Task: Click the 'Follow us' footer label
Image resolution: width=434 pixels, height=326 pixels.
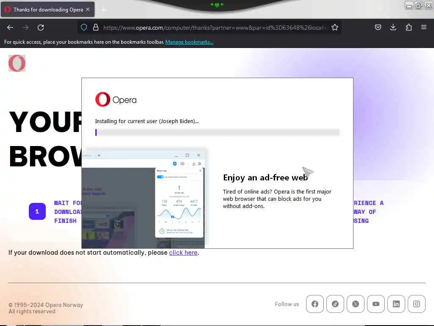Action: (x=287, y=304)
